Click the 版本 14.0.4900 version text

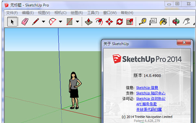(x=147, y=75)
